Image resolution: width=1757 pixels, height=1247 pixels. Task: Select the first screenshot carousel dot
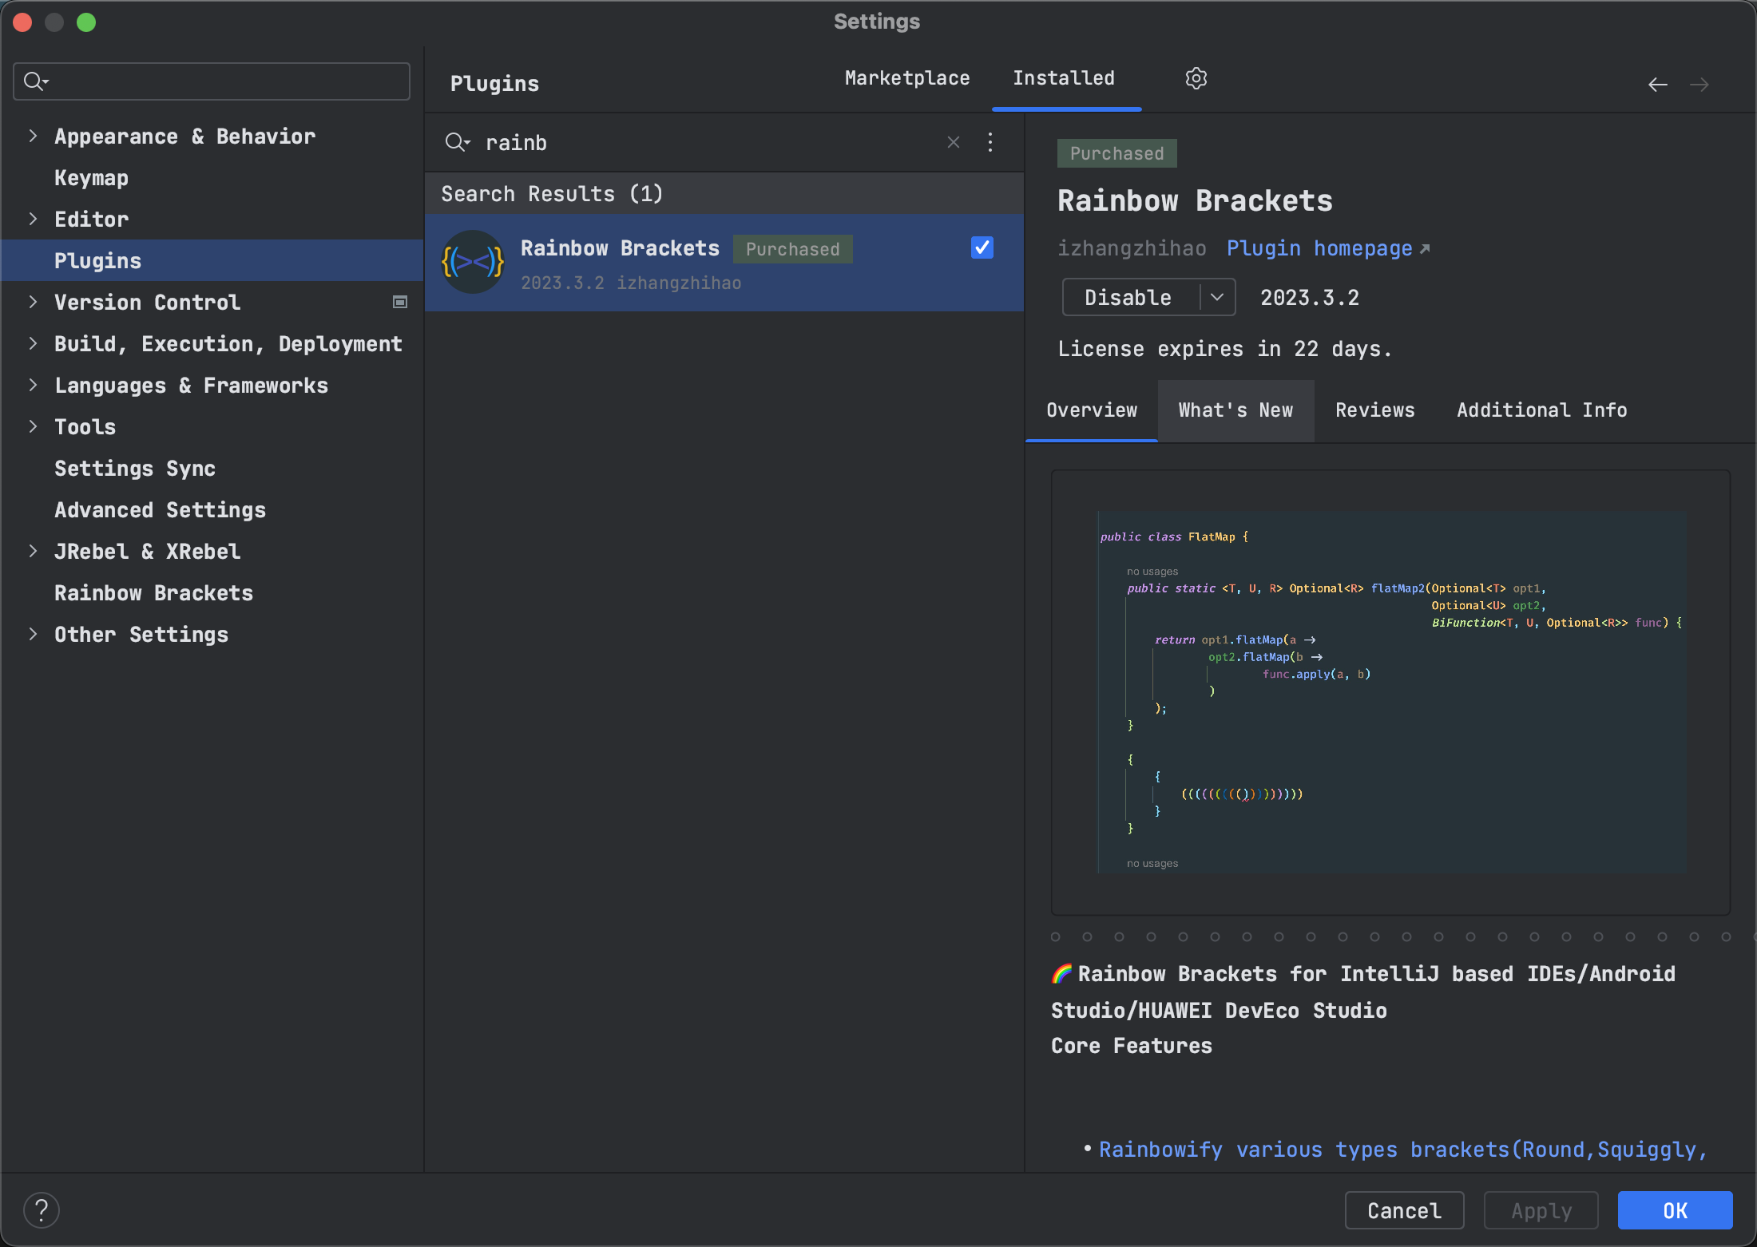click(1056, 936)
